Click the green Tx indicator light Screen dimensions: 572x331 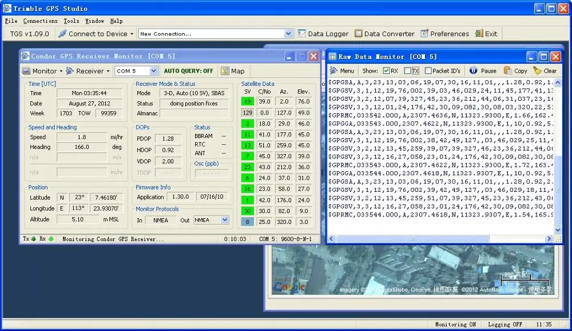[34, 239]
